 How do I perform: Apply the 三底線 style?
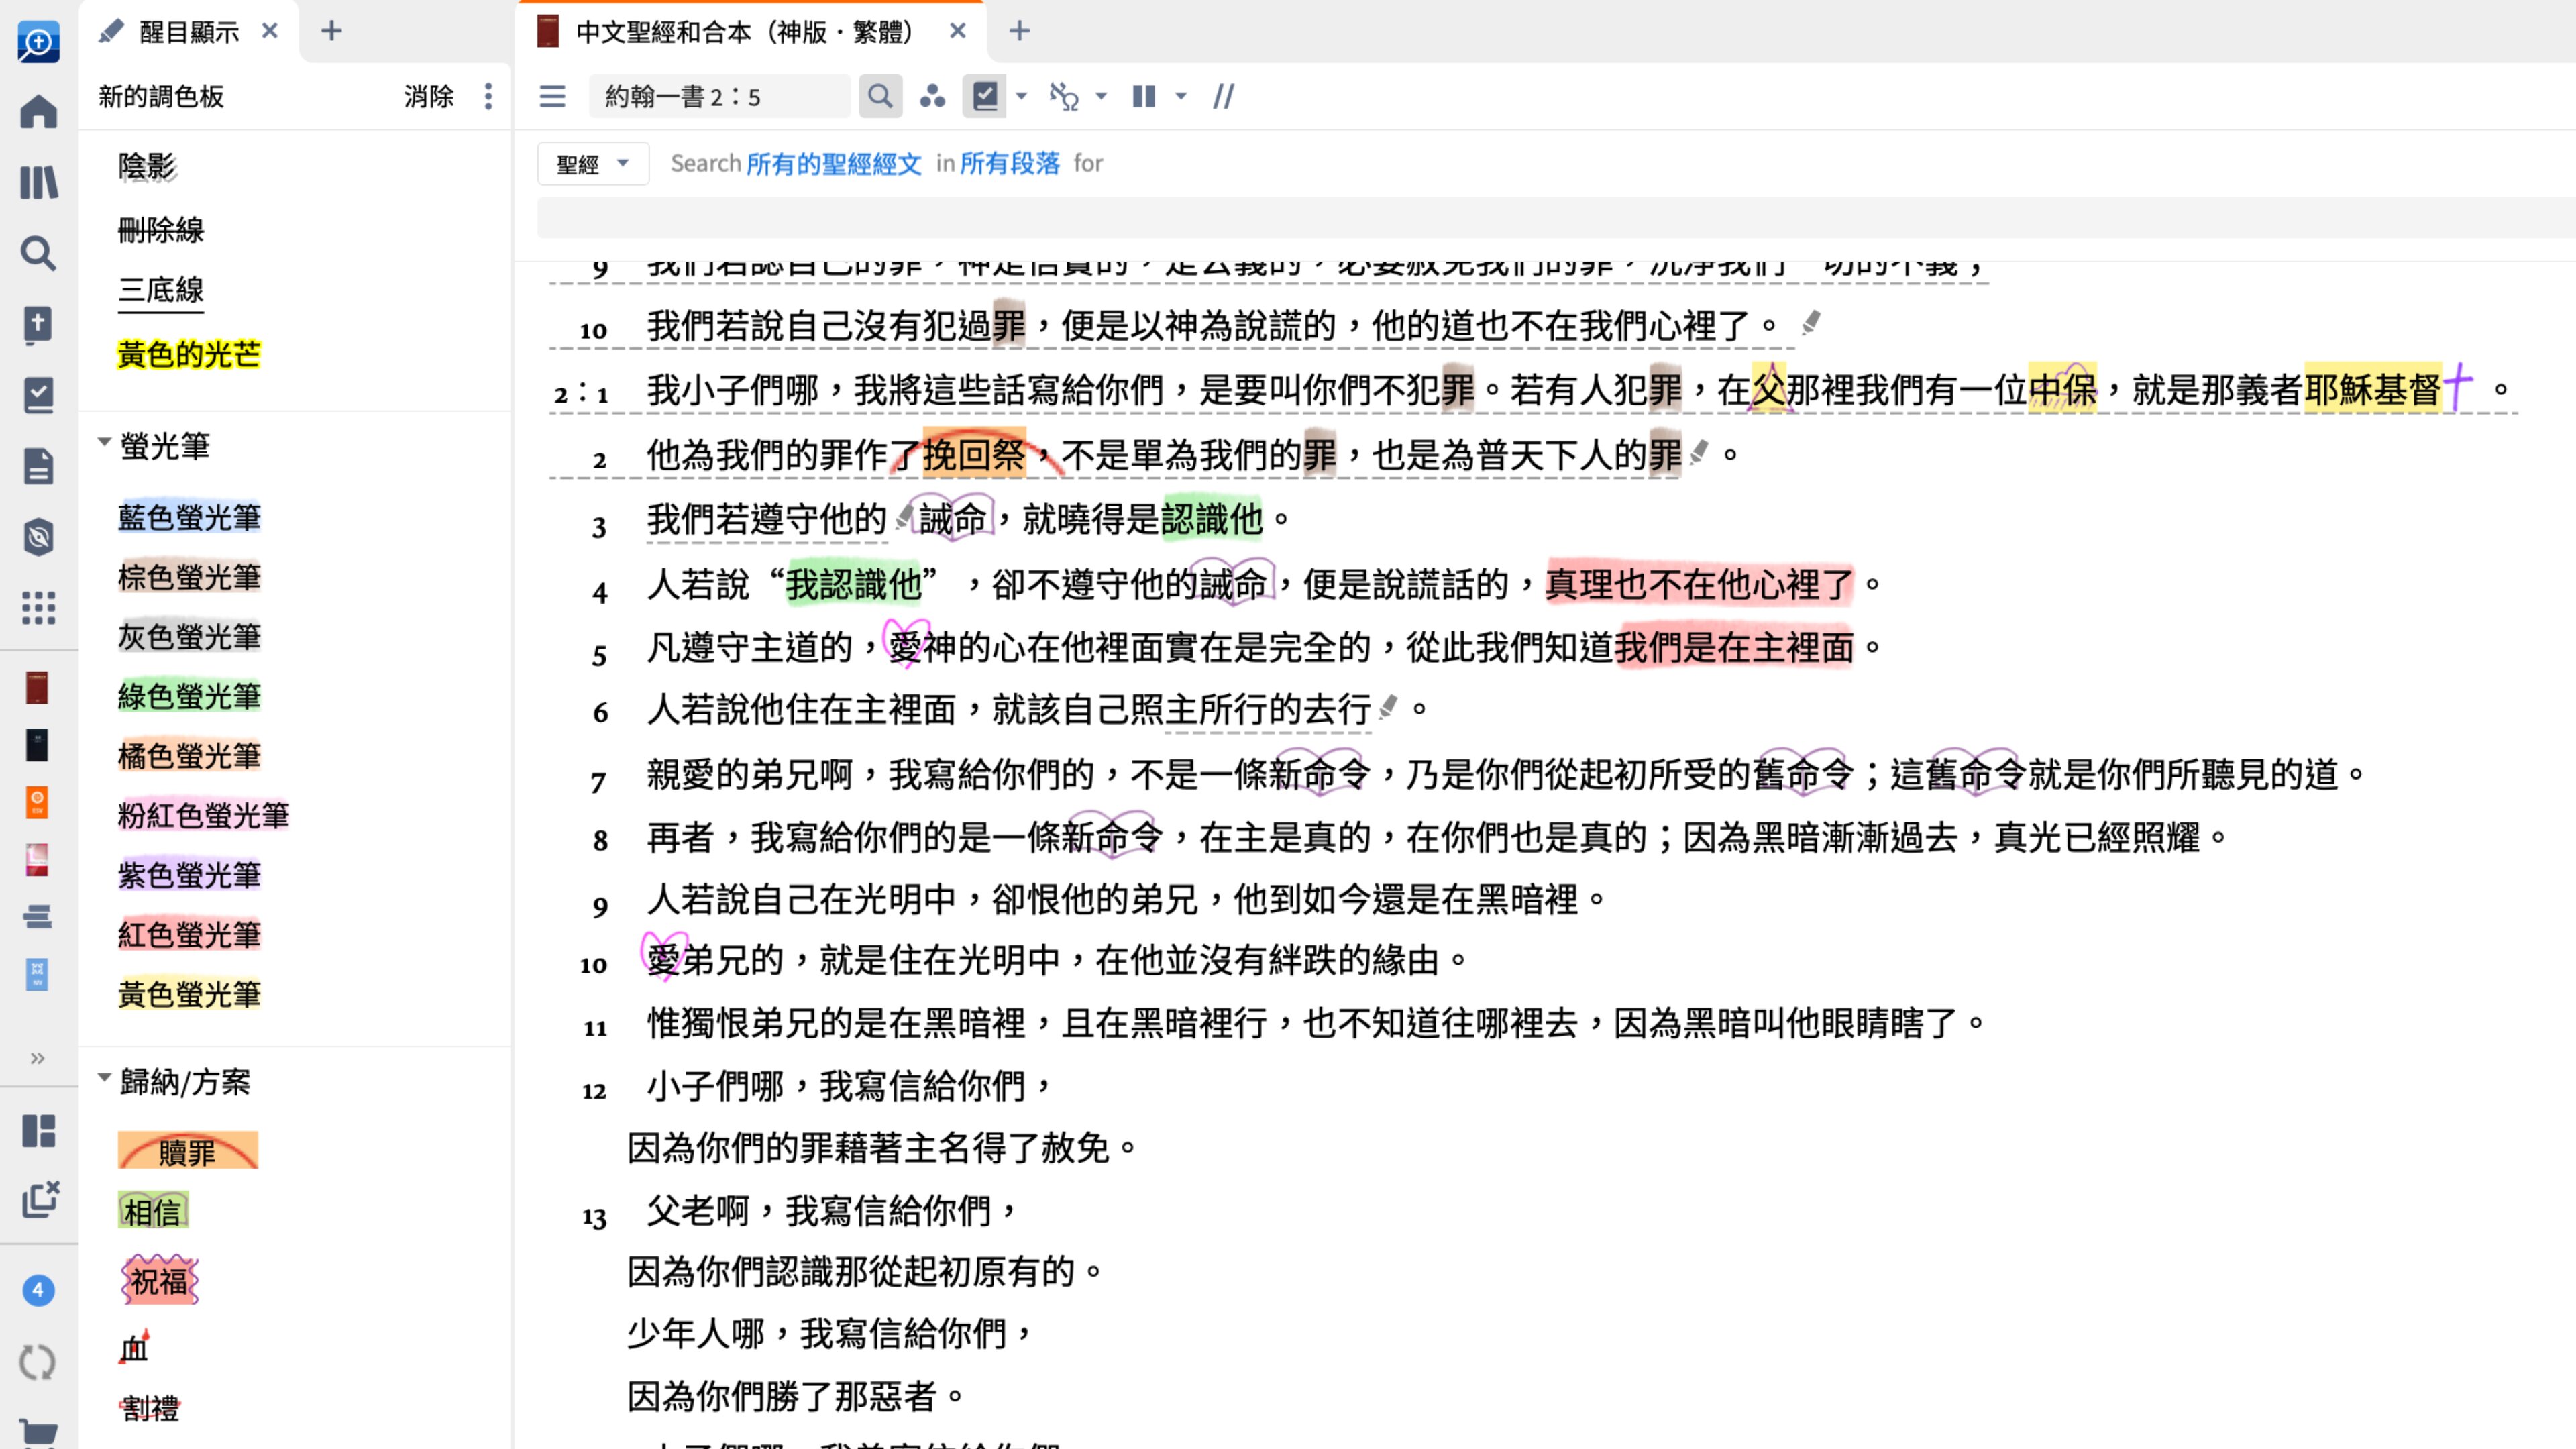click(x=161, y=291)
